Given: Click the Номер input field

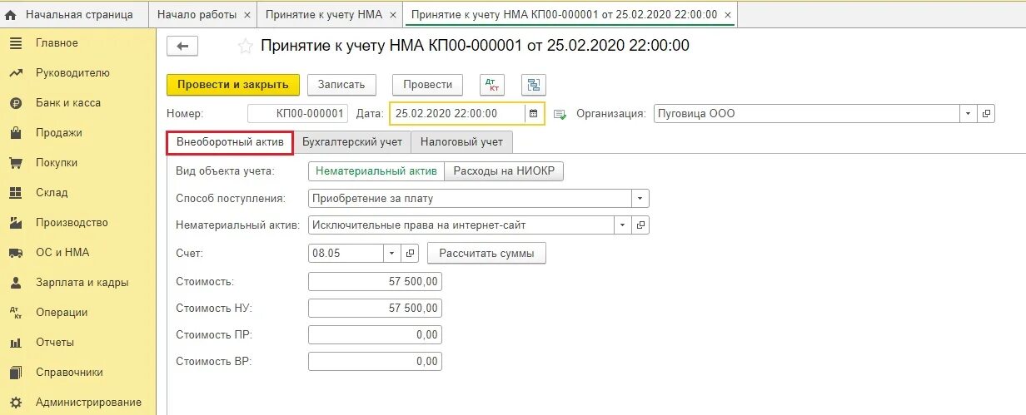Looking at the screenshot, I should click(297, 114).
